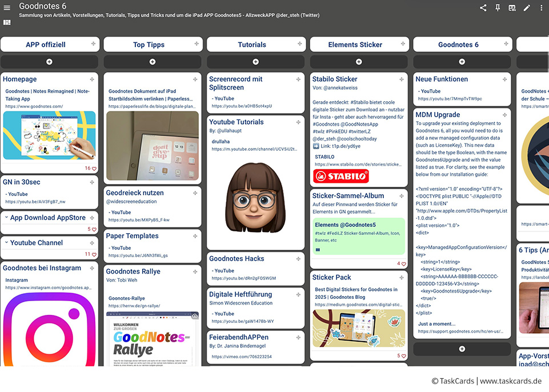Click move handle on Tutorials column
549x392 pixels.
pos(300,44)
